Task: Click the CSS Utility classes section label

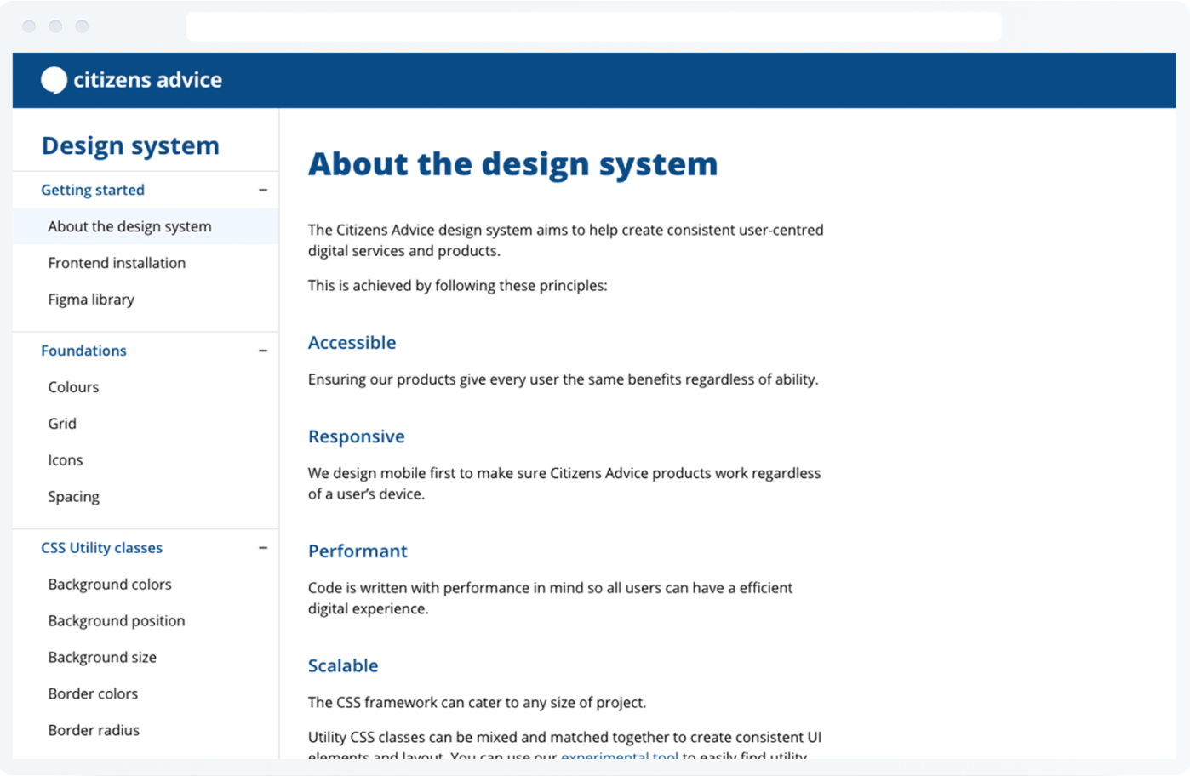Action: pyautogui.click(x=101, y=548)
